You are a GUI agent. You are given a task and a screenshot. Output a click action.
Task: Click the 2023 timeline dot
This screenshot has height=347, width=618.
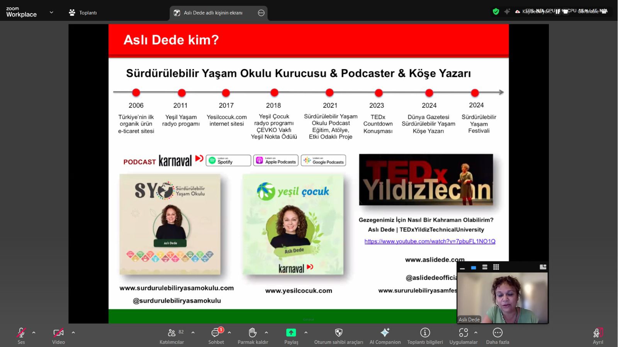point(379,93)
